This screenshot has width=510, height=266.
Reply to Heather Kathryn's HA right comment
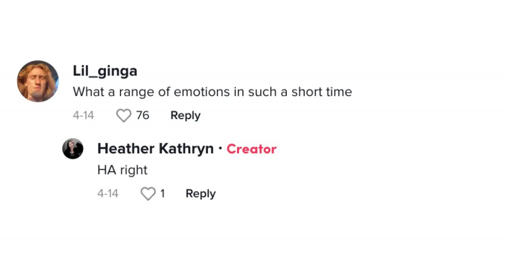(x=201, y=193)
